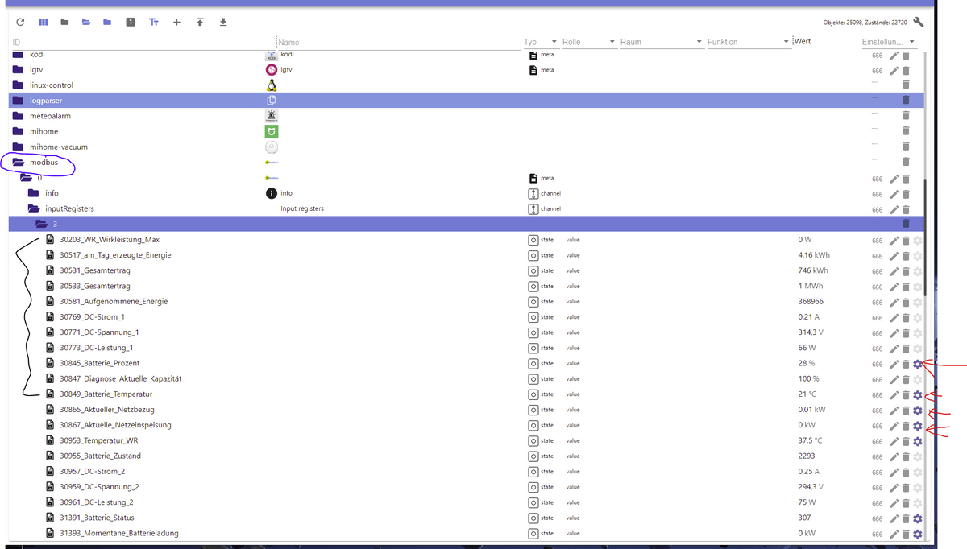Add a new object with plus icon
The image size is (967, 549).
[x=176, y=22]
